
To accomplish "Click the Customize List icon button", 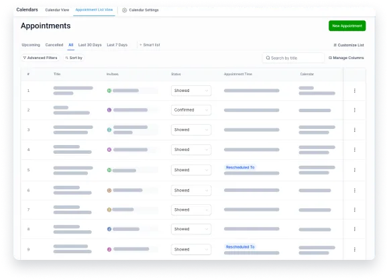I will click(x=335, y=45).
